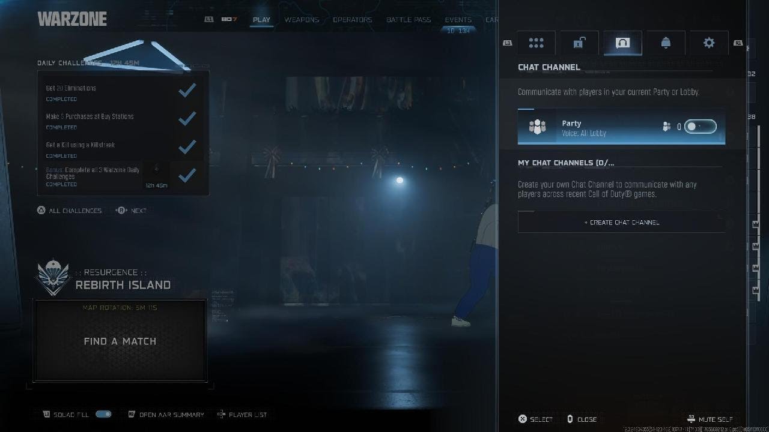Click the L1 bumper icon in top navigation
The height and width of the screenshot is (432, 769).
(209, 19)
